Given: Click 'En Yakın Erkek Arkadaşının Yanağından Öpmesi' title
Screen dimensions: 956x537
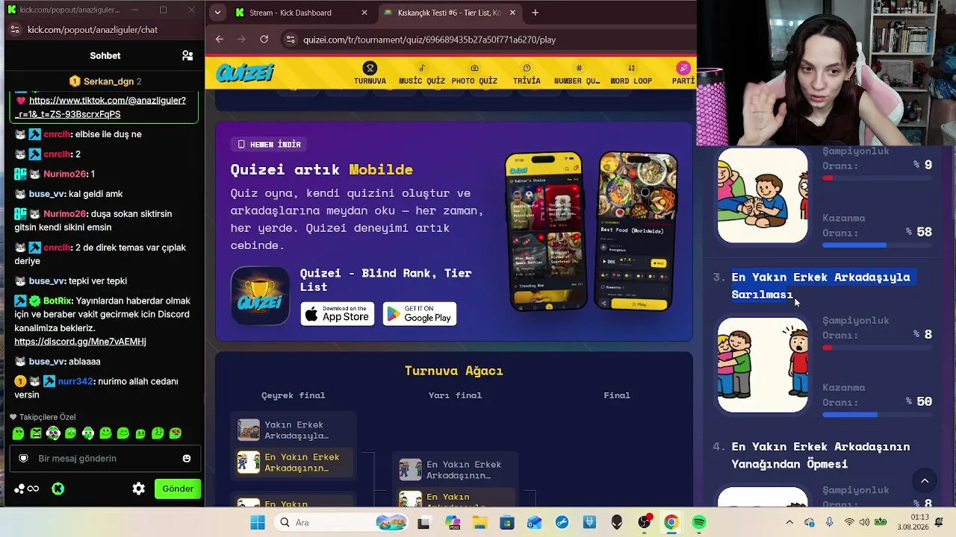Looking at the screenshot, I should pos(821,456).
